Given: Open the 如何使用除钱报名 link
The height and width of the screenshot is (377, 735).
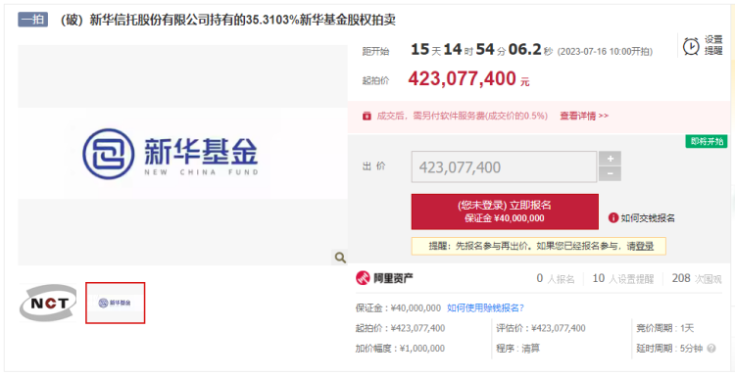Looking at the screenshot, I should [485, 307].
